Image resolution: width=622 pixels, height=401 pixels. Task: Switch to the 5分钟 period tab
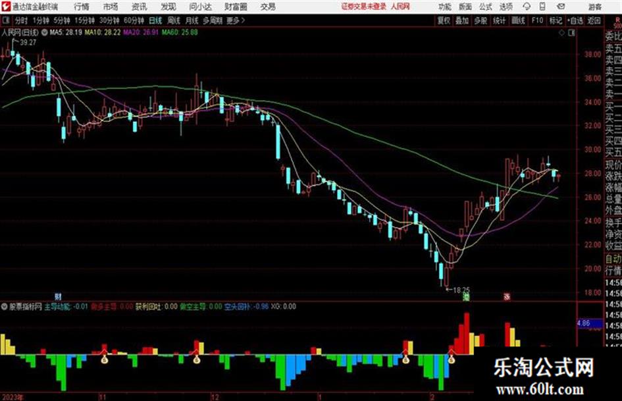point(62,20)
